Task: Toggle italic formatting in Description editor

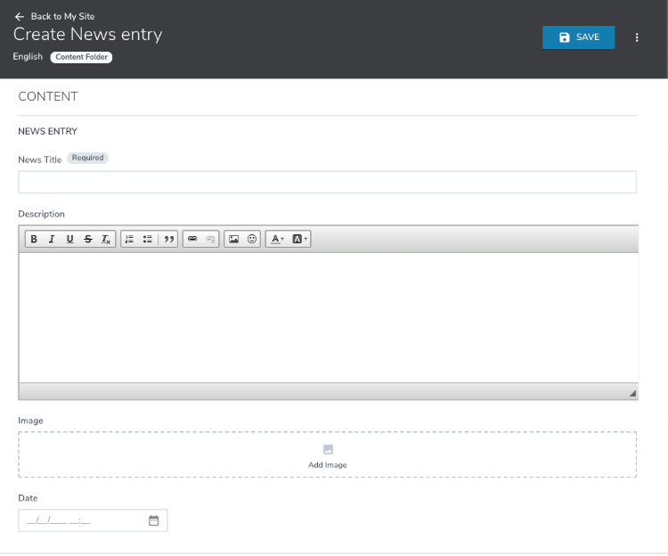Action: [x=52, y=239]
